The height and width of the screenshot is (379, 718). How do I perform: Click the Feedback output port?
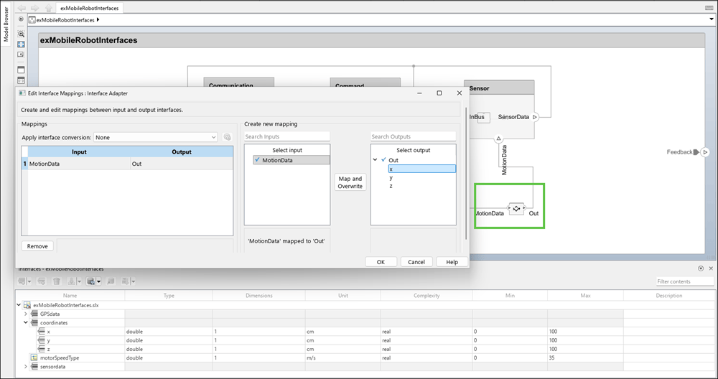(x=705, y=152)
